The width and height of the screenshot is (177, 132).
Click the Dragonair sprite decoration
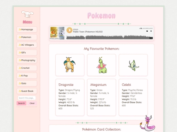coord(147,123)
